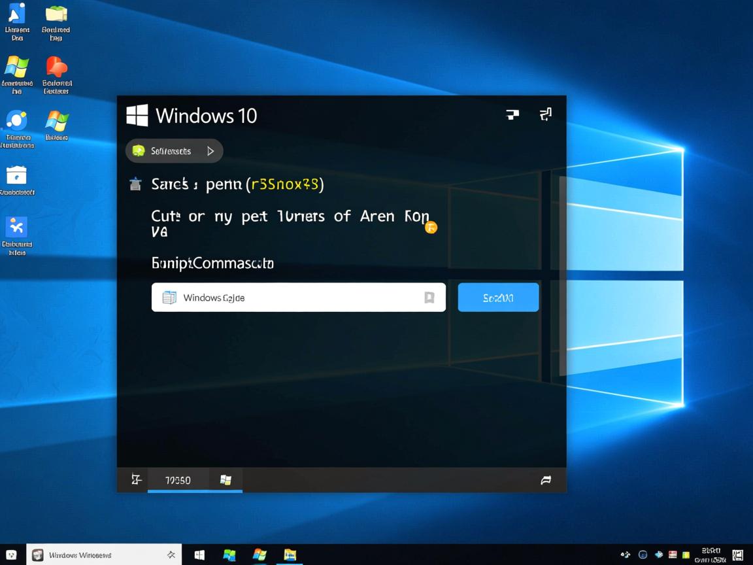
Task: Click the Windows logo icon on the bottom tab bar
Action: click(x=226, y=479)
